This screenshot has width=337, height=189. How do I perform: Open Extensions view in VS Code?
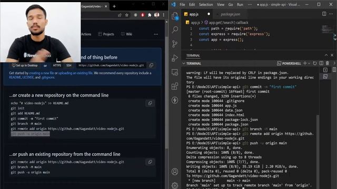175,86
